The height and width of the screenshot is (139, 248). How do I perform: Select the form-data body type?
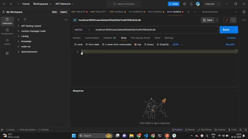(x=92, y=45)
